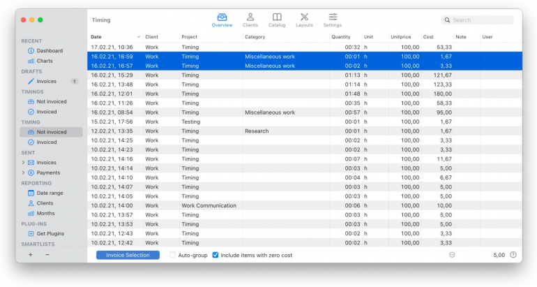Open the Overview tab
The width and height of the screenshot is (537, 287).
[x=222, y=20]
